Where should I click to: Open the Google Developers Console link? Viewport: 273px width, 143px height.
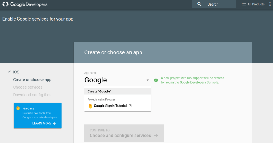pyautogui.click(x=199, y=82)
